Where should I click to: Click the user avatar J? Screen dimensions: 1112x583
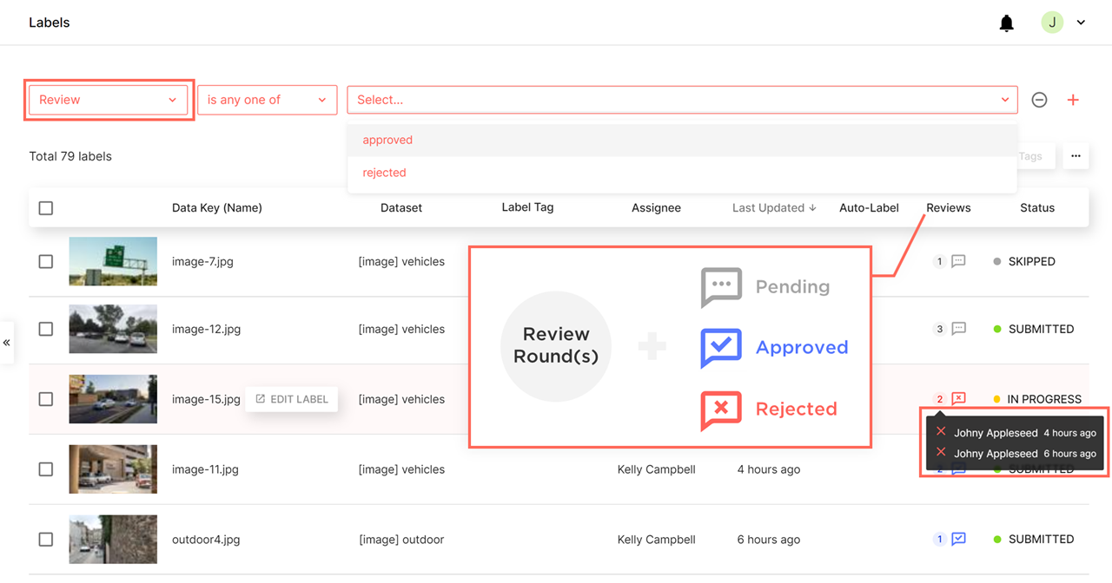point(1052,23)
